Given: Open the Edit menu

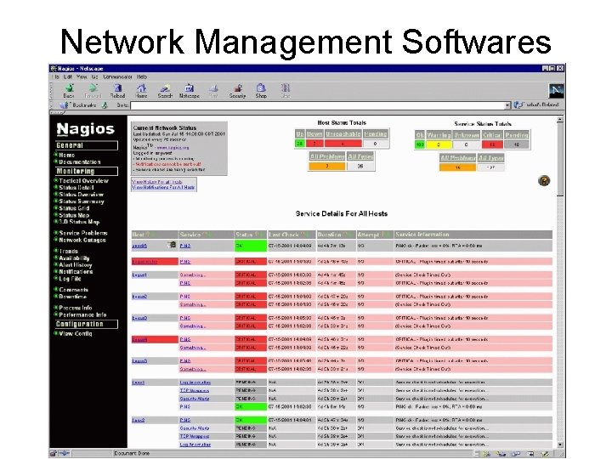Looking at the screenshot, I should point(68,76).
